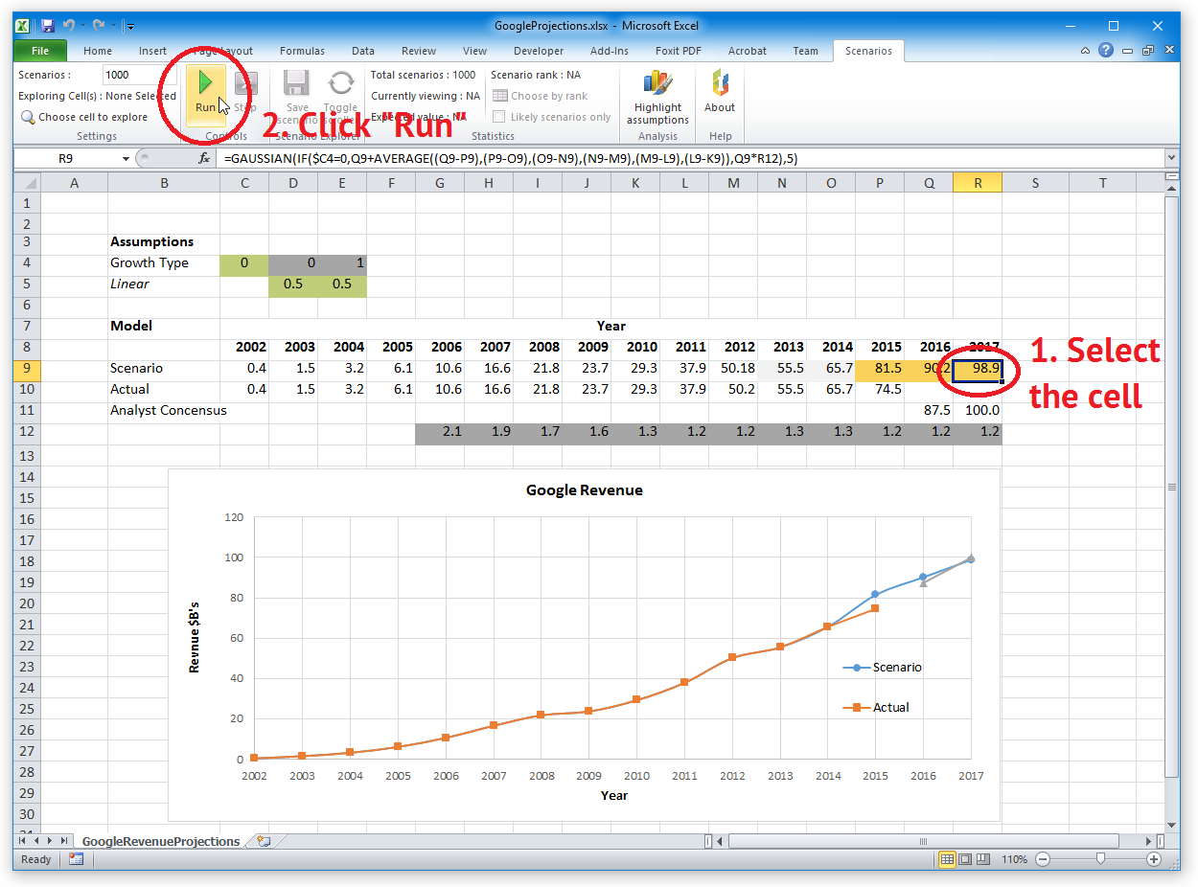The height and width of the screenshot is (887, 1198).
Task: Click the Insert Function fx icon
Action: (203, 158)
